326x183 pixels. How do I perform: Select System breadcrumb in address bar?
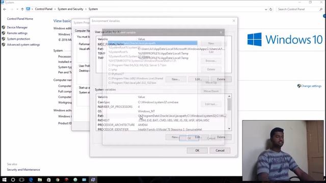click(93, 9)
